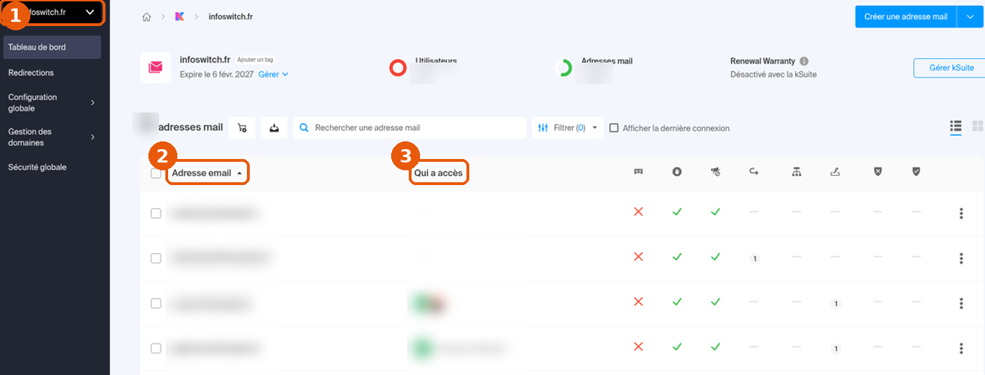This screenshot has width=985, height=375.
Task: Open three-dot menu of first address row
Action: point(961,214)
